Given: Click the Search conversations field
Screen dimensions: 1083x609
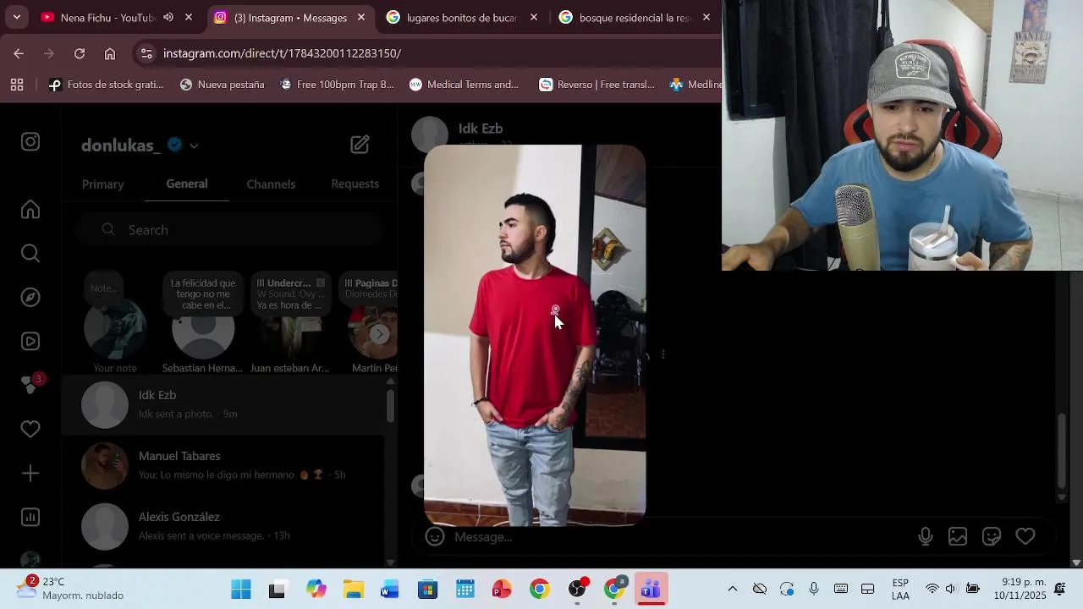Looking at the screenshot, I should pos(228,230).
